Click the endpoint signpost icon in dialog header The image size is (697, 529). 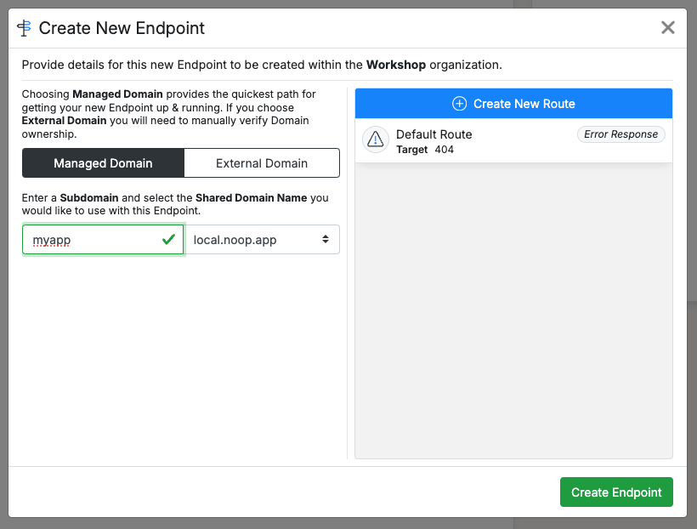[24, 27]
